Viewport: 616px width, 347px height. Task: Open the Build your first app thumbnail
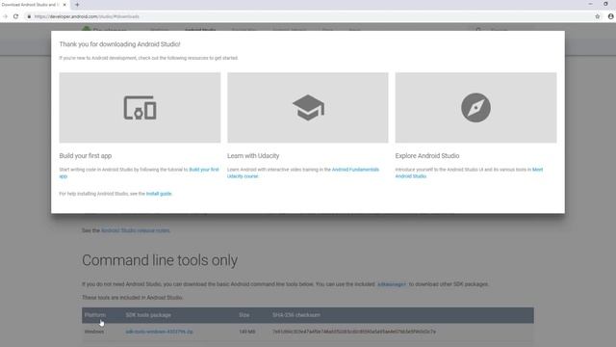tap(140, 107)
